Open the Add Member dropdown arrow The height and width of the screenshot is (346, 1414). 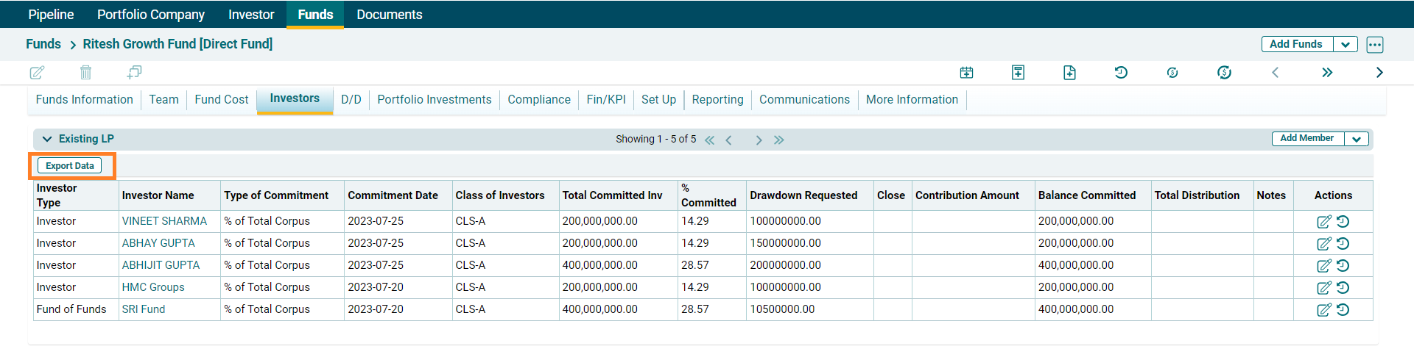[1357, 139]
